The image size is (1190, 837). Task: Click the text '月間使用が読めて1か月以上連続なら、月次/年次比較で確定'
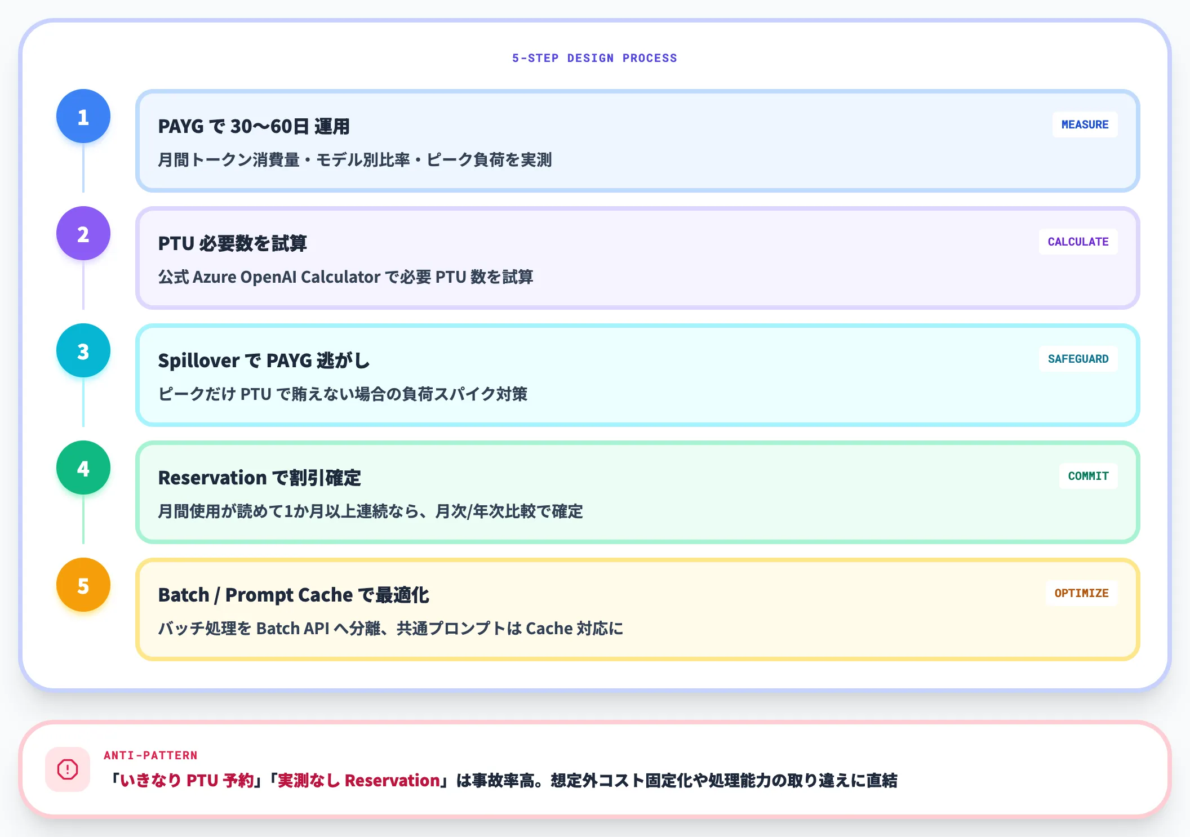[x=370, y=511]
